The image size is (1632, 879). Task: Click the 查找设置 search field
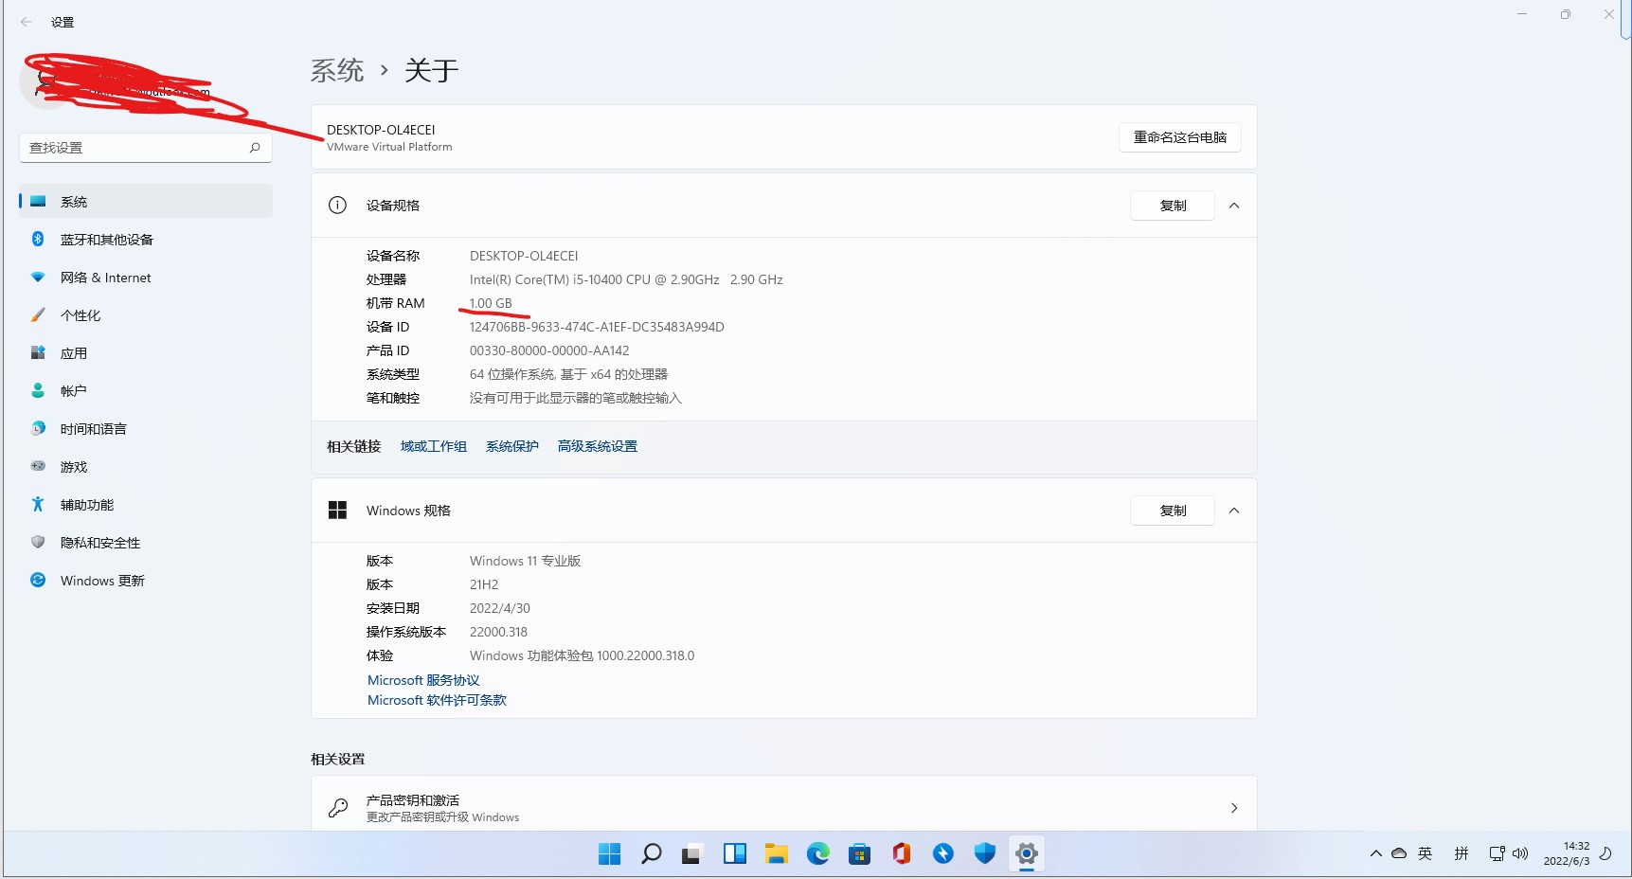146,148
